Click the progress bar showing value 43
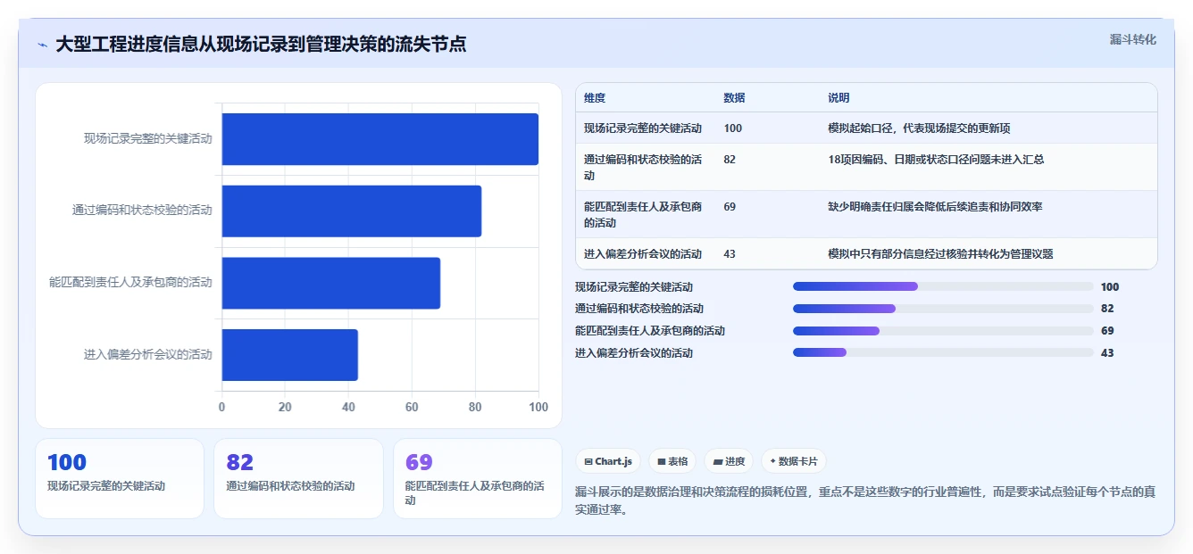The image size is (1193, 554). (943, 352)
